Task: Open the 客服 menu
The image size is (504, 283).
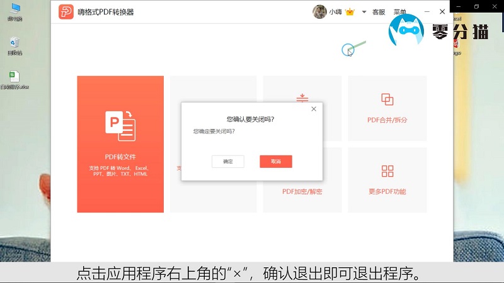Action: (x=379, y=12)
